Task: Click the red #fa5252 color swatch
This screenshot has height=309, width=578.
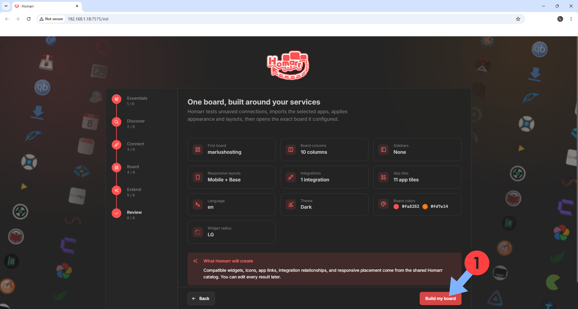Action: point(396,207)
